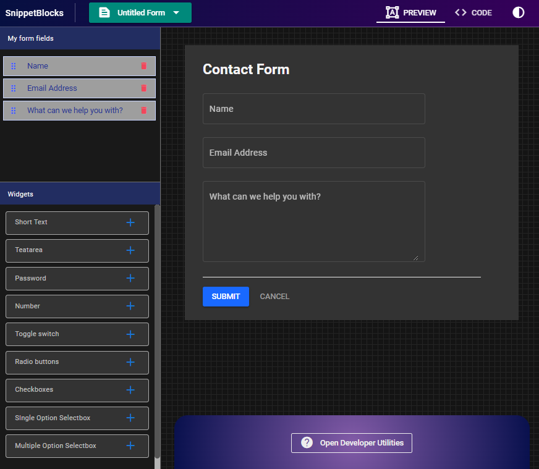Screen dimensions: 539x469
Task: Switch to the PREVIEW tab
Action: (410, 12)
